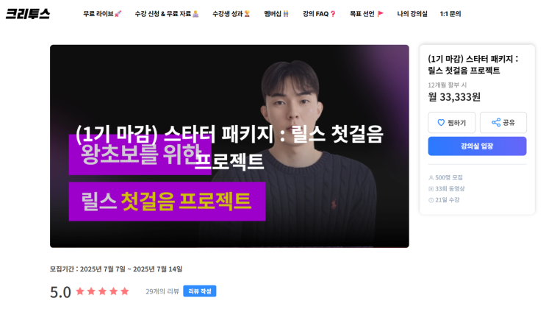Click the share icon in 공유
Image resolution: width=546 pixels, height=320 pixels.
coord(496,122)
